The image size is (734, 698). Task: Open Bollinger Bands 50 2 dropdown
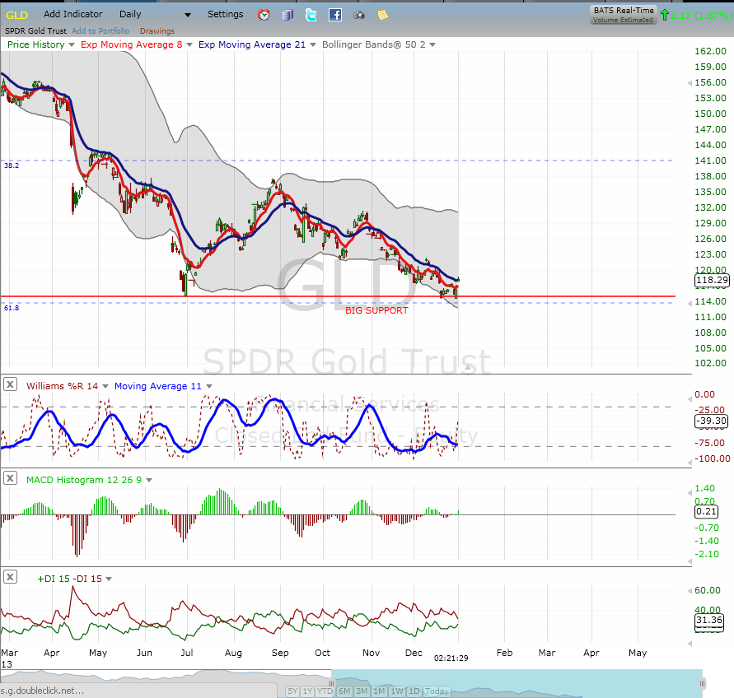(x=432, y=44)
